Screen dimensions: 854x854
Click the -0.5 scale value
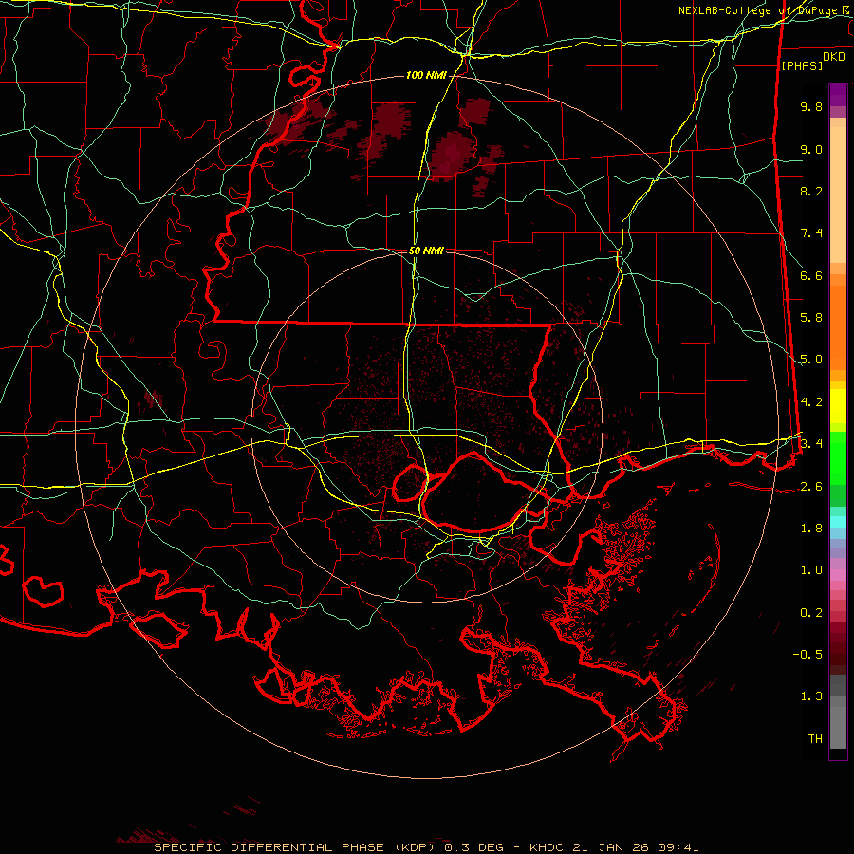808,655
